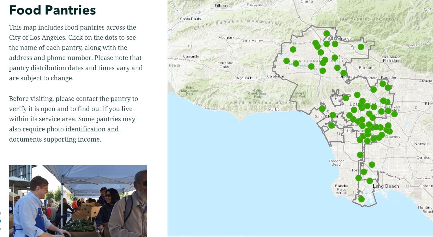Jump to section via top gray navigation dot
Viewport: 433px width, 237px height.
(0, 214)
